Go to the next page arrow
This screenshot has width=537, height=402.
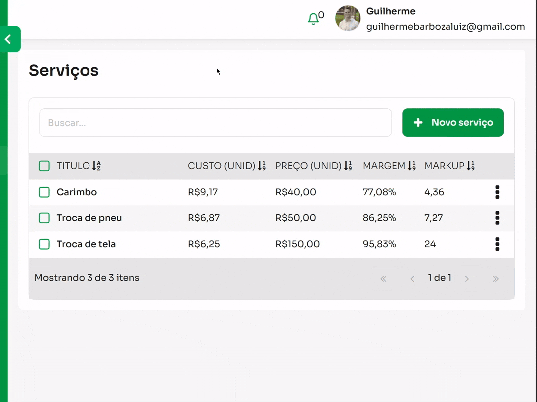pyautogui.click(x=467, y=279)
